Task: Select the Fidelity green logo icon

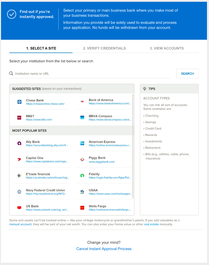Action: click(x=82, y=176)
